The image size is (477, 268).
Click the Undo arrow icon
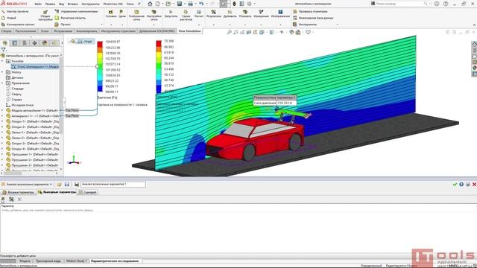pos(201,4)
